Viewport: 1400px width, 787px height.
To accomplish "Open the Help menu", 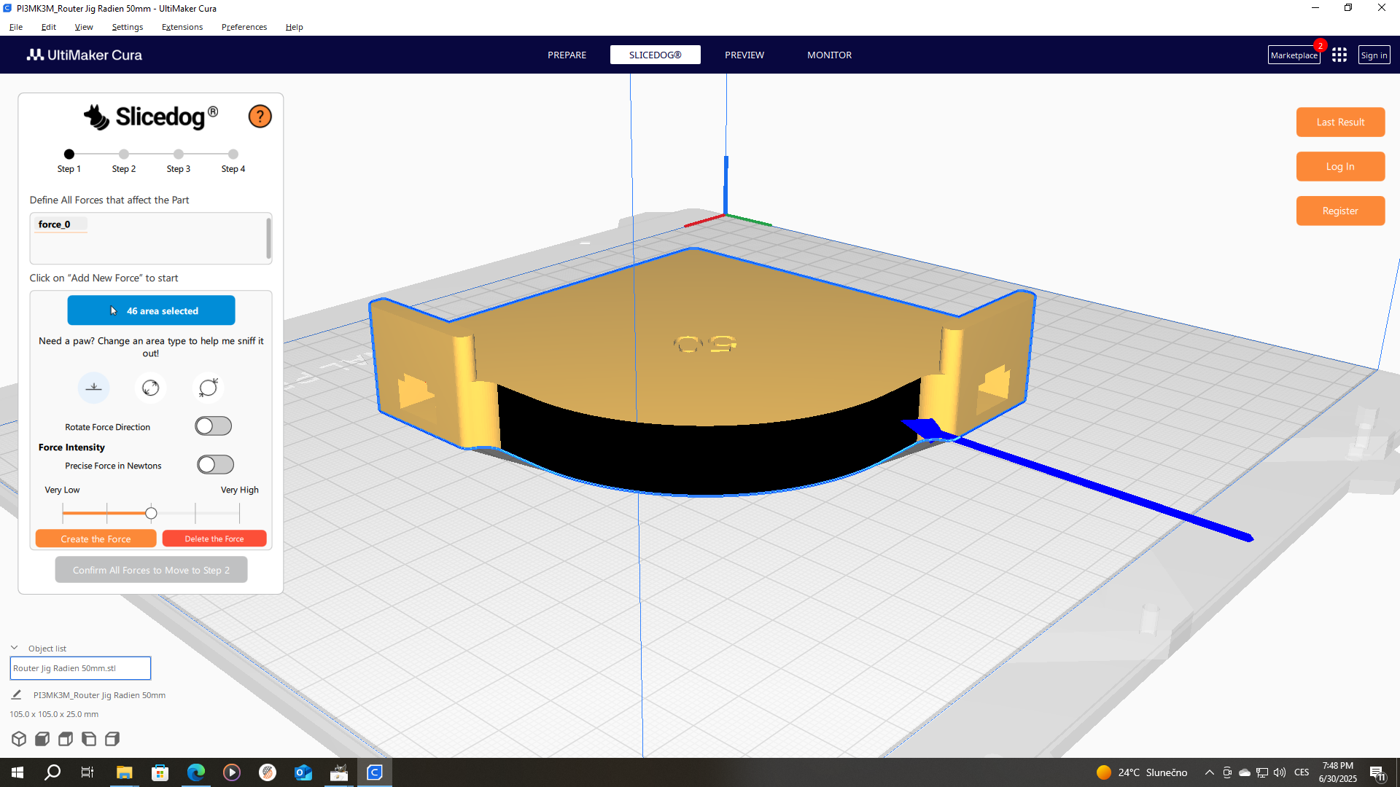I will pyautogui.click(x=295, y=27).
